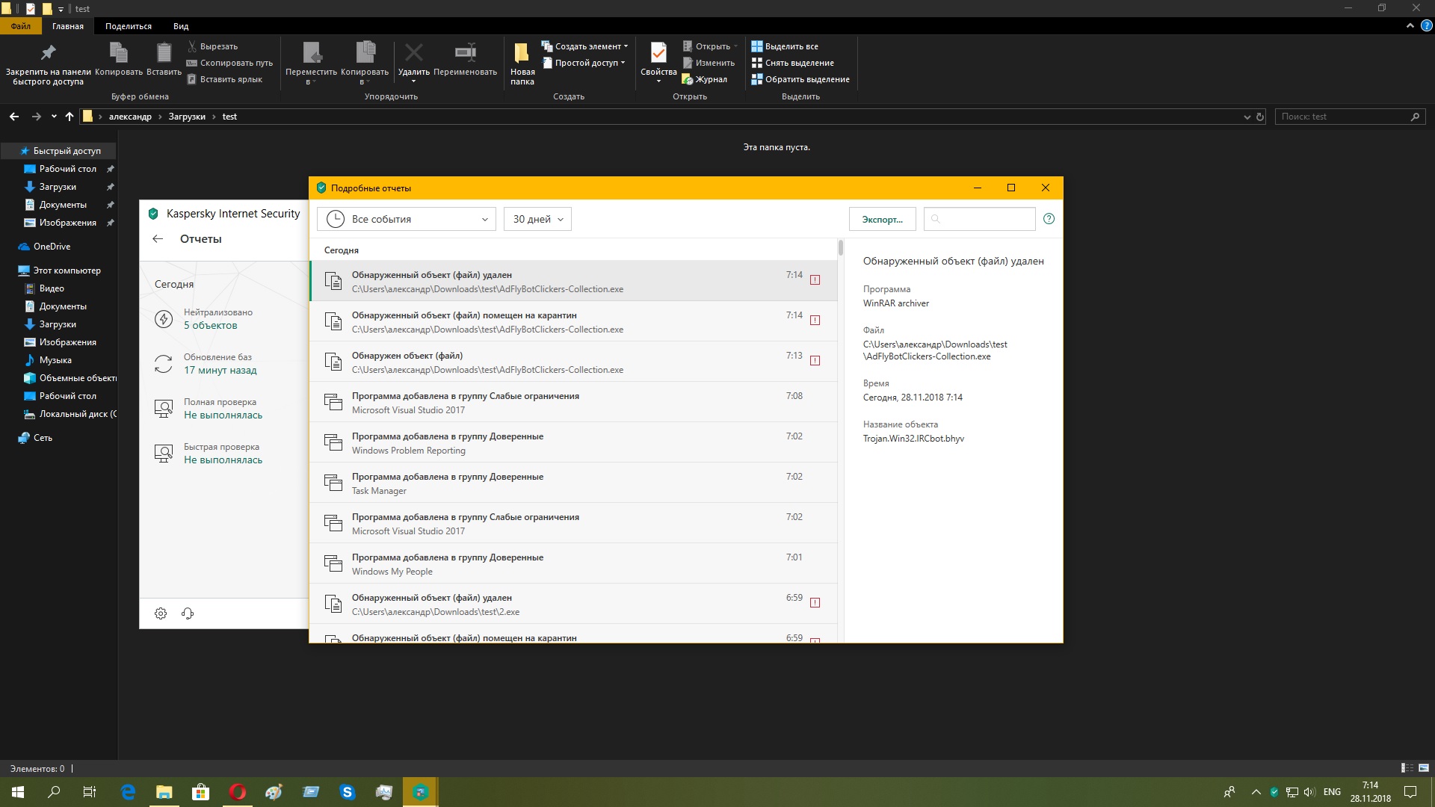The height and width of the screenshot is (807, 1435).
Task: Expand the 30 дней period dropdown
Action: pyautogui.click(x=537, y=219)
